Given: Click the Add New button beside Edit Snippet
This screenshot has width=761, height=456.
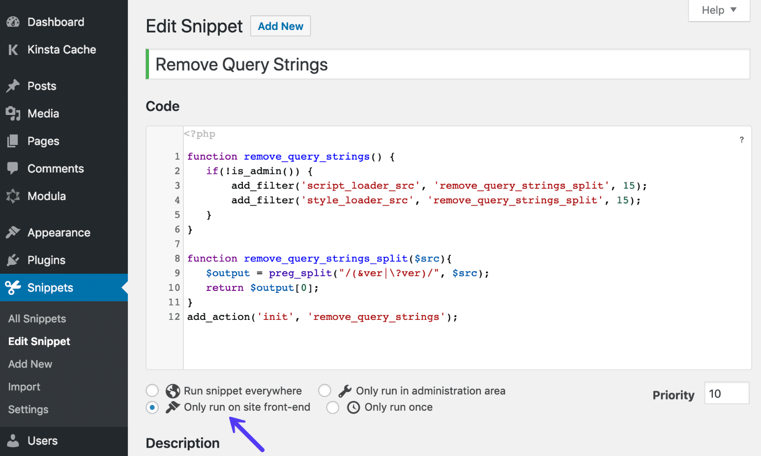Looking at the screenshot, I should [x=280, y=26].
